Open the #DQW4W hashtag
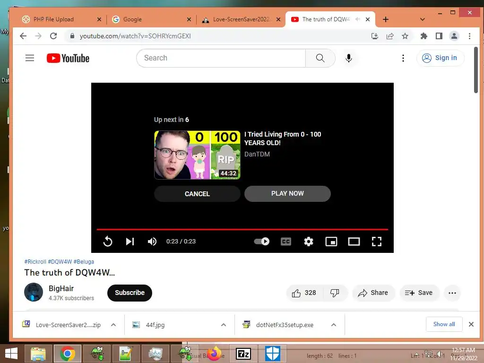The width and height of the screenshot is (484, 363). tap(60, 261)
